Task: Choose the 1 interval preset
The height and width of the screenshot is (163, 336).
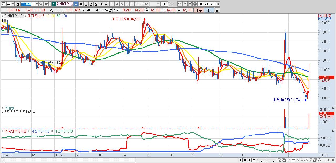Action: [x=112, y=4]
